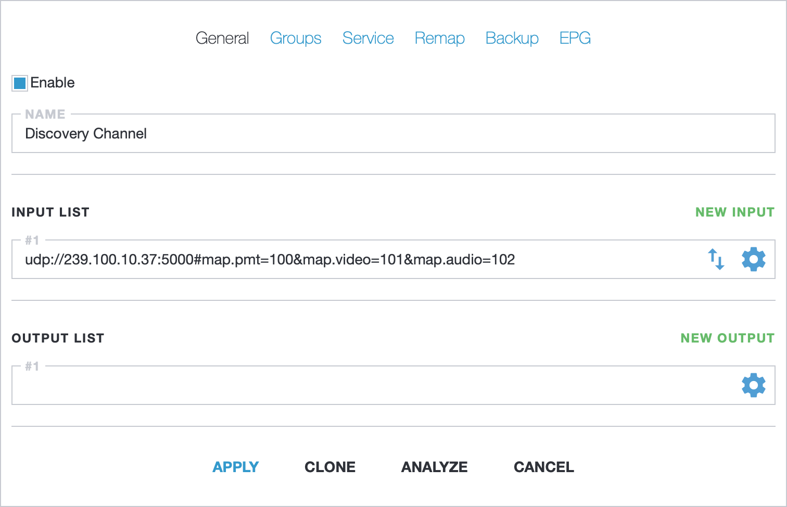787x507 pixels.
Task: Open settings gear for input #1
Action: pyautogui.click(x=753, y=259)
